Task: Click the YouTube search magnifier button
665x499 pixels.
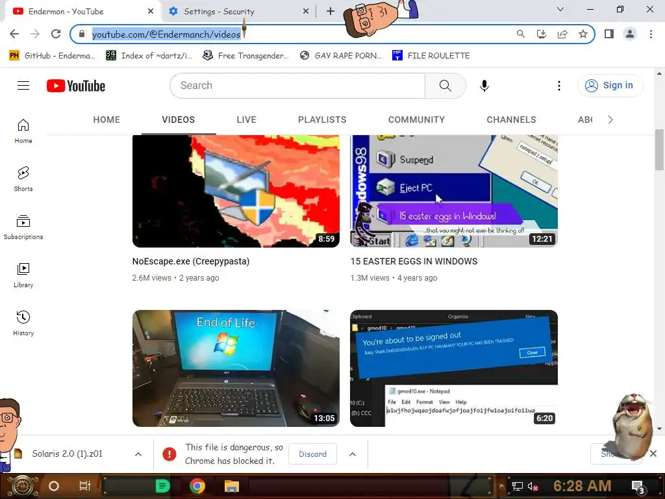Action: [x=445, y=86]
